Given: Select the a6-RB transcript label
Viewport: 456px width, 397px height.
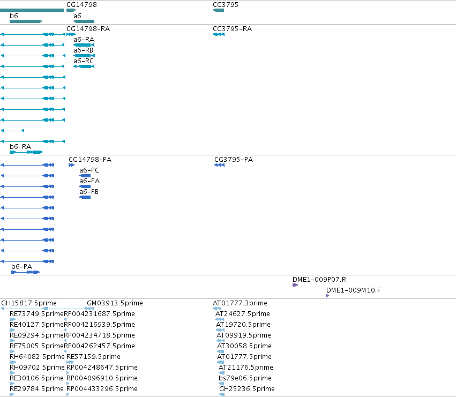Looking at the screenshot, I should [84, 50].
